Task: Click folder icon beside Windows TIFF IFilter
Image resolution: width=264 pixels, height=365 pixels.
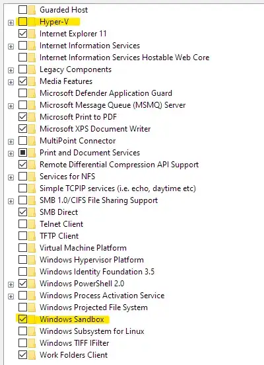Action: click(x=32, y=343)
